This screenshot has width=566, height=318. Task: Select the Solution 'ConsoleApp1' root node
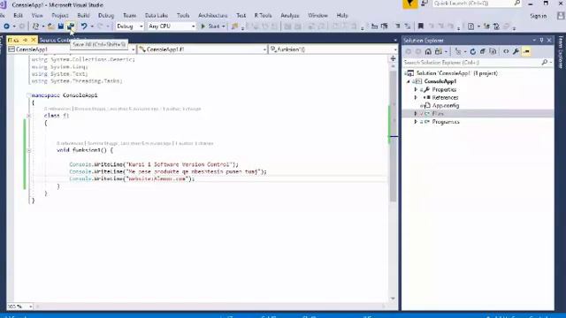pos(456,73)
